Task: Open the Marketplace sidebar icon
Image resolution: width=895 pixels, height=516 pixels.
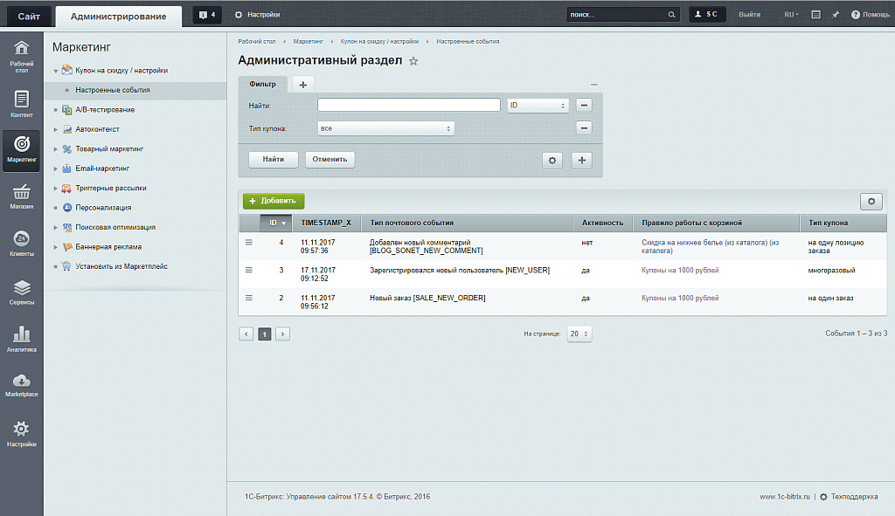Action: 22,384
